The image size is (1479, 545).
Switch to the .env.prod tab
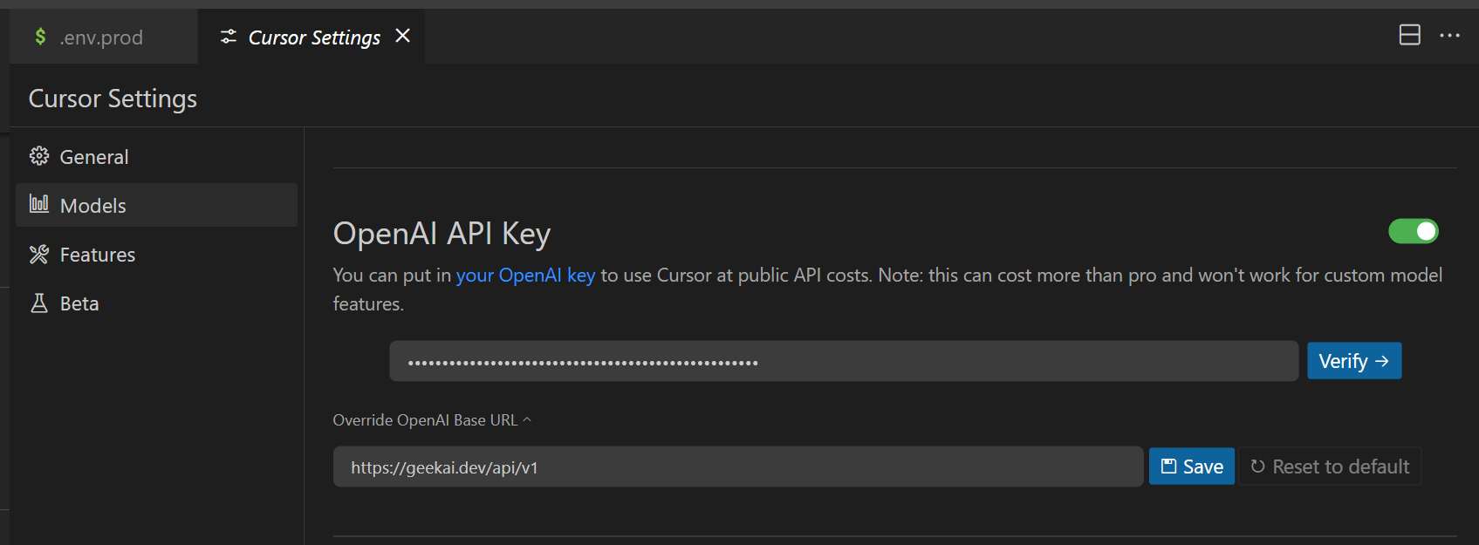tap(103, 37)
